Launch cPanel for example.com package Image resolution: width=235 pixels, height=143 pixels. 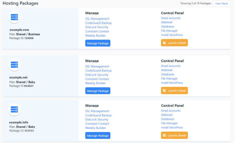coord(174,43)
